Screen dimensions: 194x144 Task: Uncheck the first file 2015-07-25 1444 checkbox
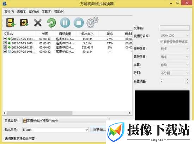click(5, 39)
